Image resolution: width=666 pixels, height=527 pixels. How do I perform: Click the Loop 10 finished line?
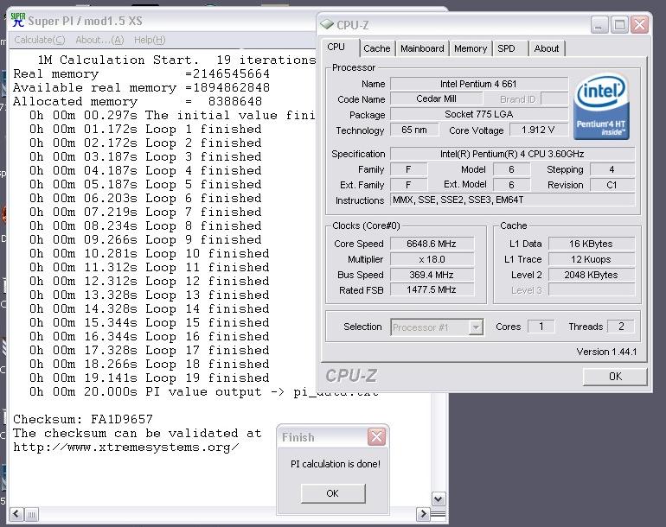(x=150, y=253)
